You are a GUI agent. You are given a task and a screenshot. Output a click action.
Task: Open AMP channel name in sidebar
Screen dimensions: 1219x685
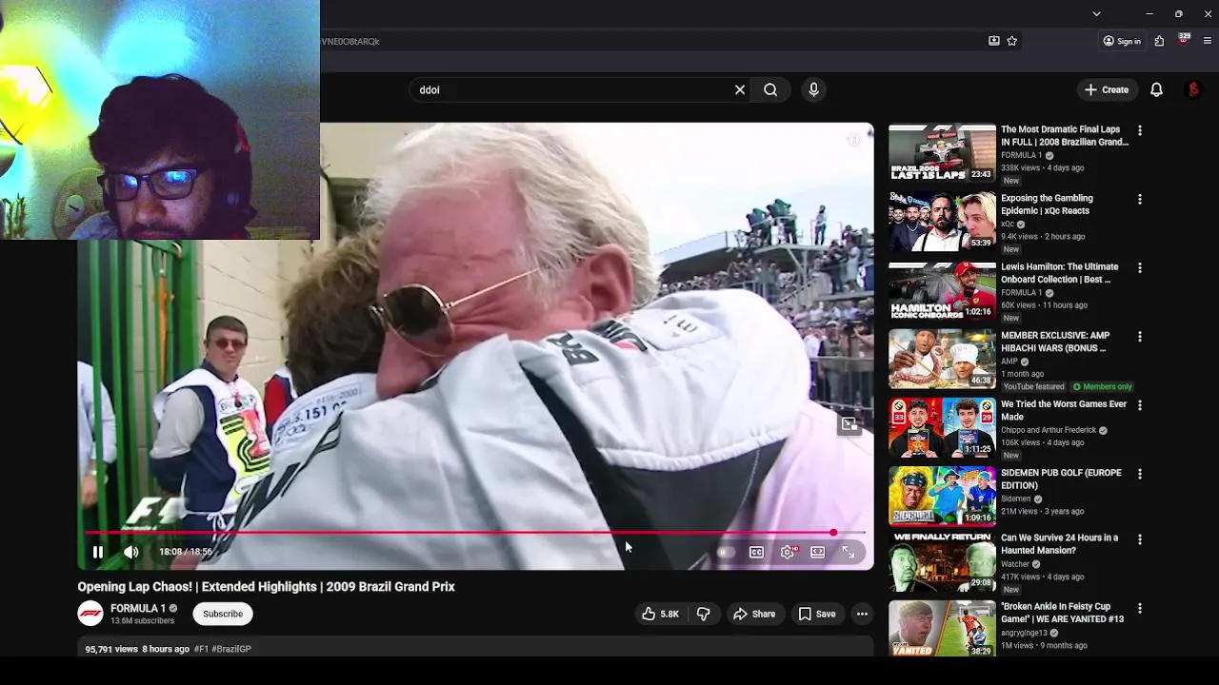[x=1009, y=362]
